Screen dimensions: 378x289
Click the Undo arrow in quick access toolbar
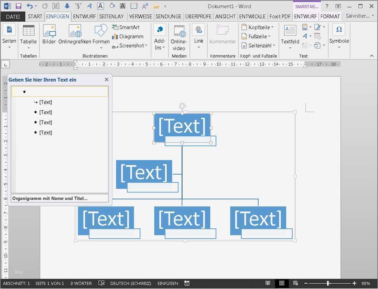coord(30,6)
